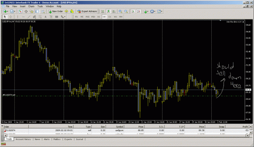Select the D1 timeframe button
The image size is (254, 147).
[x=110, y=17]
